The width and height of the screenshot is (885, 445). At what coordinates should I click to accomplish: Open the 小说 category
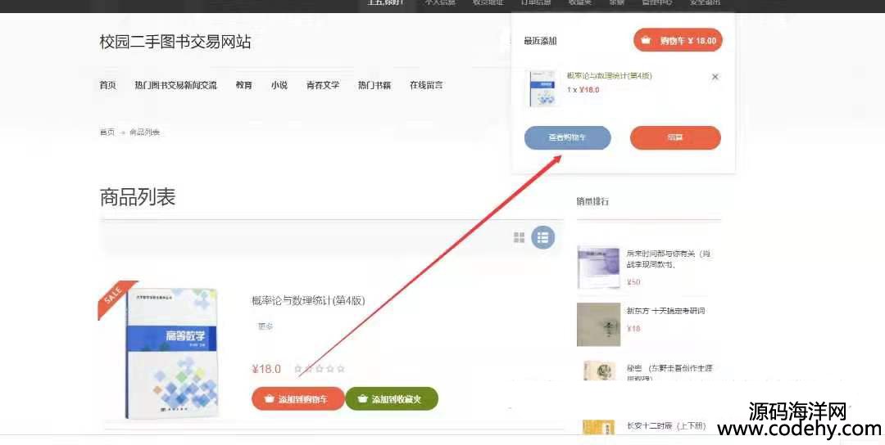(x=279, y=85)
